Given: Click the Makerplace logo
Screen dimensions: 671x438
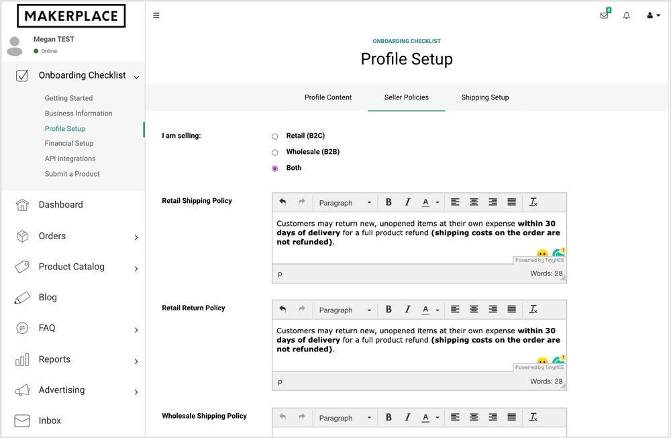Looking at the screenshot, I should pos(72,16).
